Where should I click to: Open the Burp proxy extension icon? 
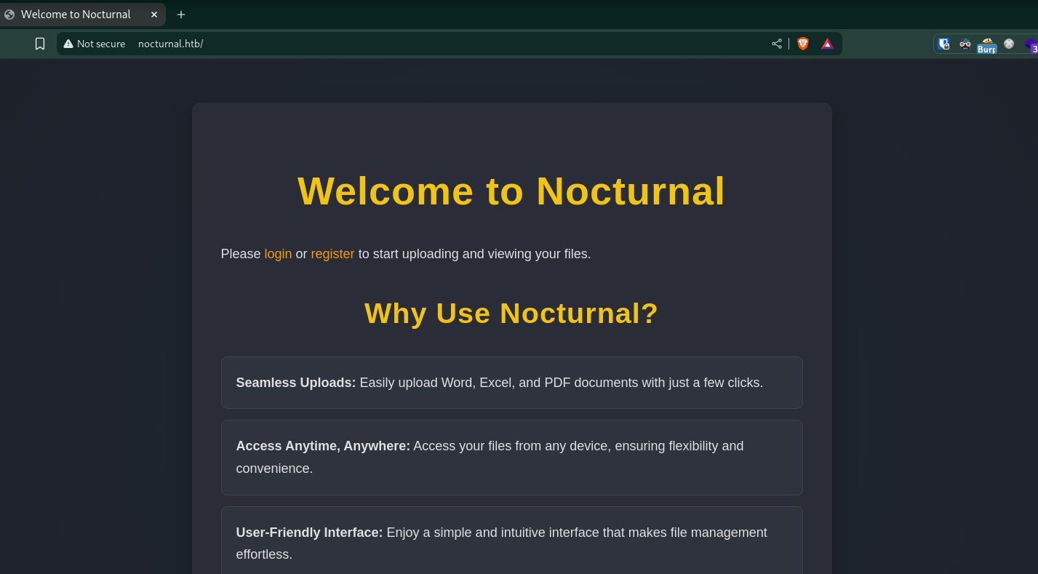987,45
